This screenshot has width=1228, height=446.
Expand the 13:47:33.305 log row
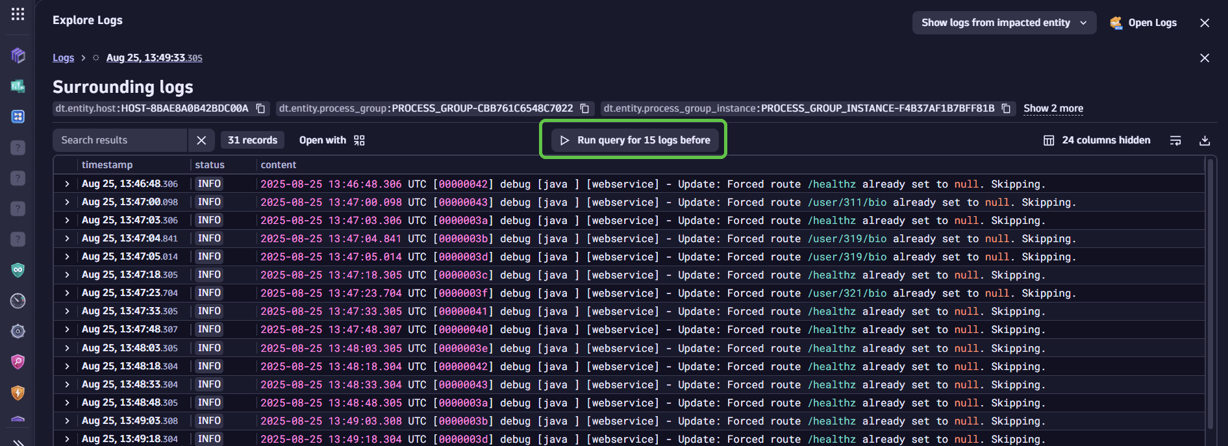67,311
